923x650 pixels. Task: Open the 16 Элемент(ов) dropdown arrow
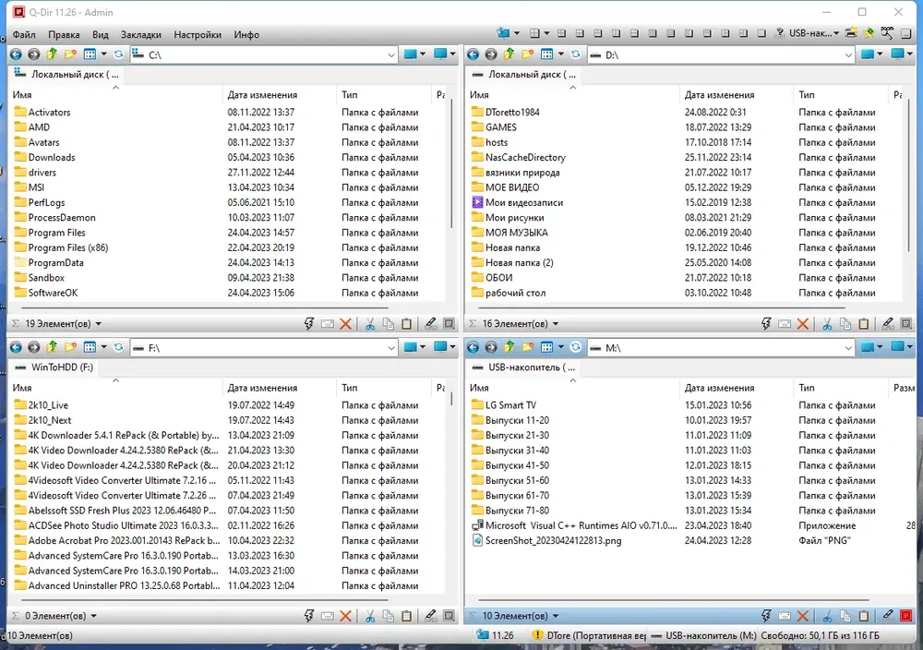(x=556, y=324)
